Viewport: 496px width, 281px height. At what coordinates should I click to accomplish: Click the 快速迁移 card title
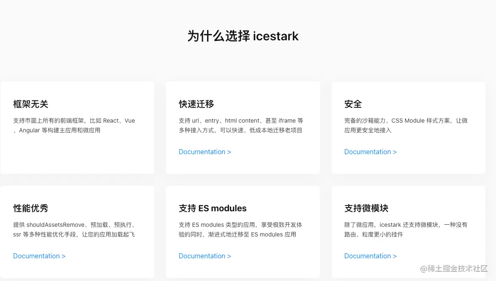pos(197,104)
